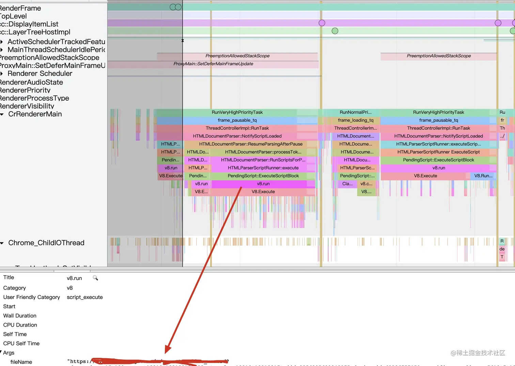Select the HTMLDocumentParser::processTok... slice
The width and height of the screenshot is (515, 366).
point(263,152)
